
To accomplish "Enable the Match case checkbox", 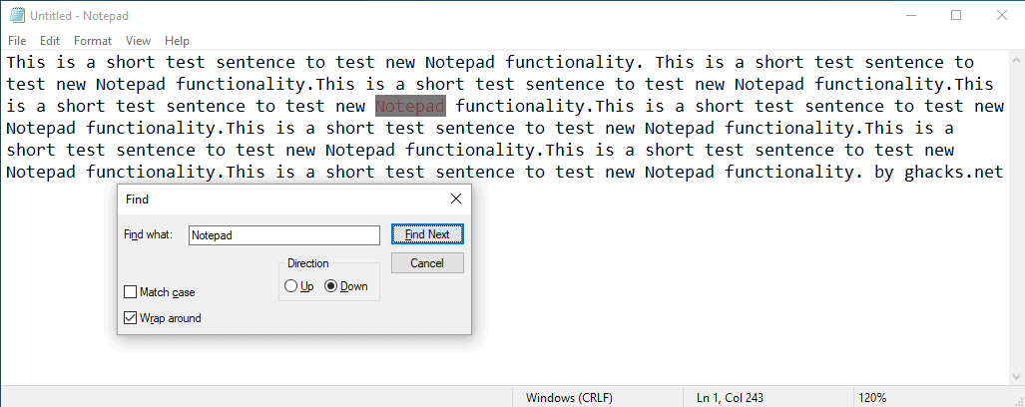I will click(x=131, y=292).
